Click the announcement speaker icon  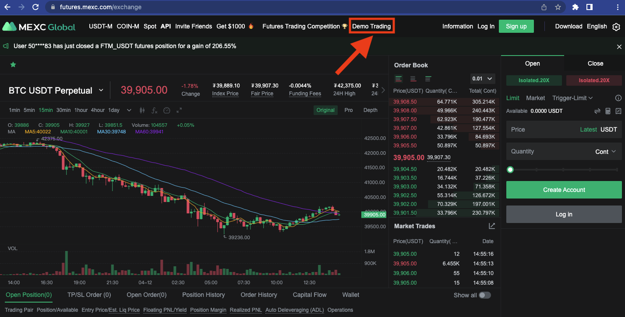[x=6, y=46]
